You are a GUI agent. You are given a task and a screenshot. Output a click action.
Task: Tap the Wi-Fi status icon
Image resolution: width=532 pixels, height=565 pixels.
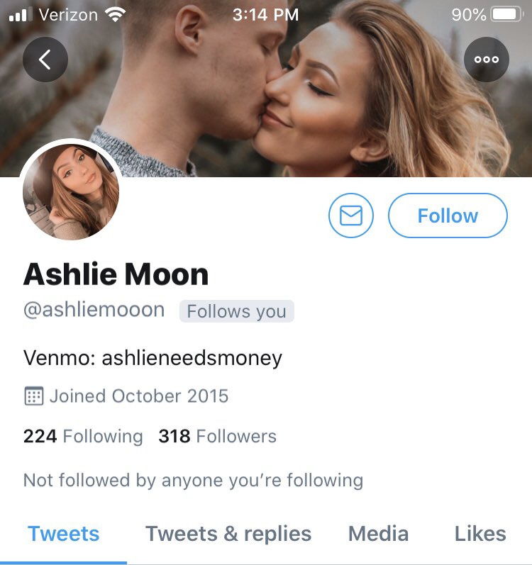coord(115,15)
